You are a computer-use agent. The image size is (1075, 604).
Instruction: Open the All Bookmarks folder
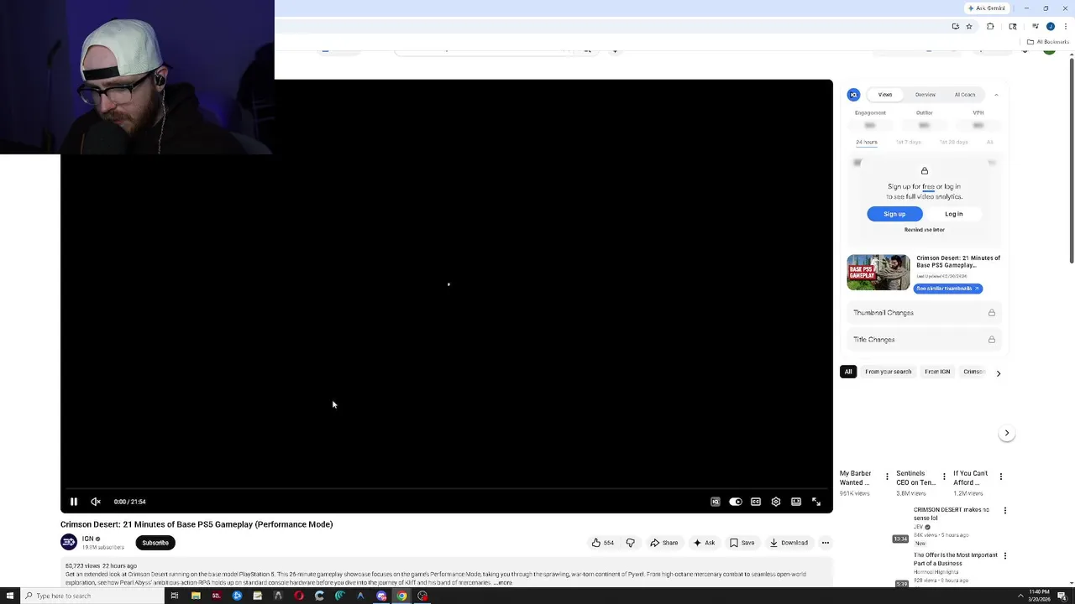(1047, 42)
